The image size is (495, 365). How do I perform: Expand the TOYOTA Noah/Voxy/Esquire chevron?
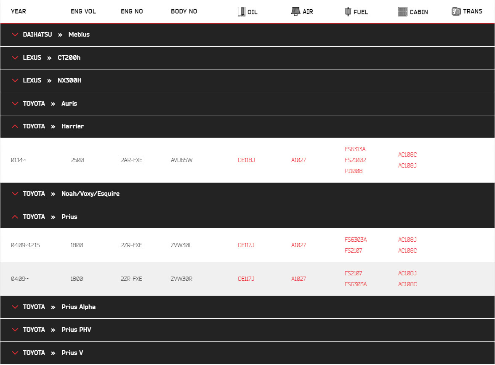point(15,194)
